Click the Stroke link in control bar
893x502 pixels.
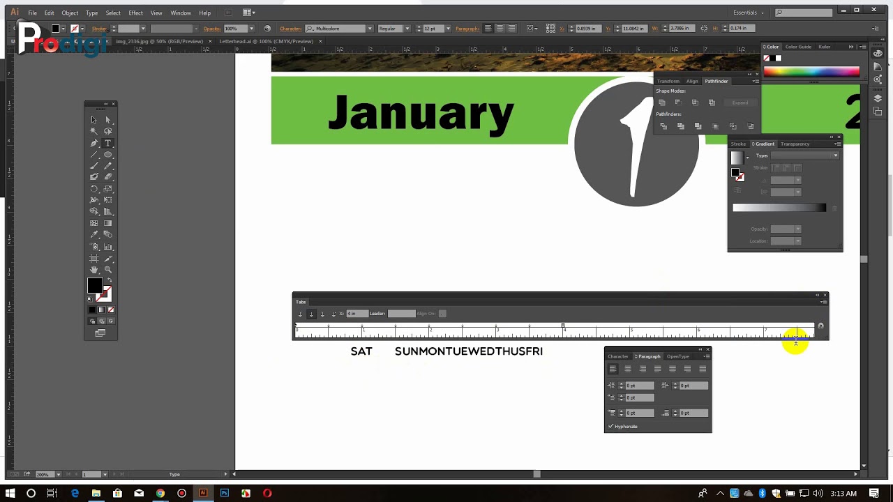click(99, 29)
